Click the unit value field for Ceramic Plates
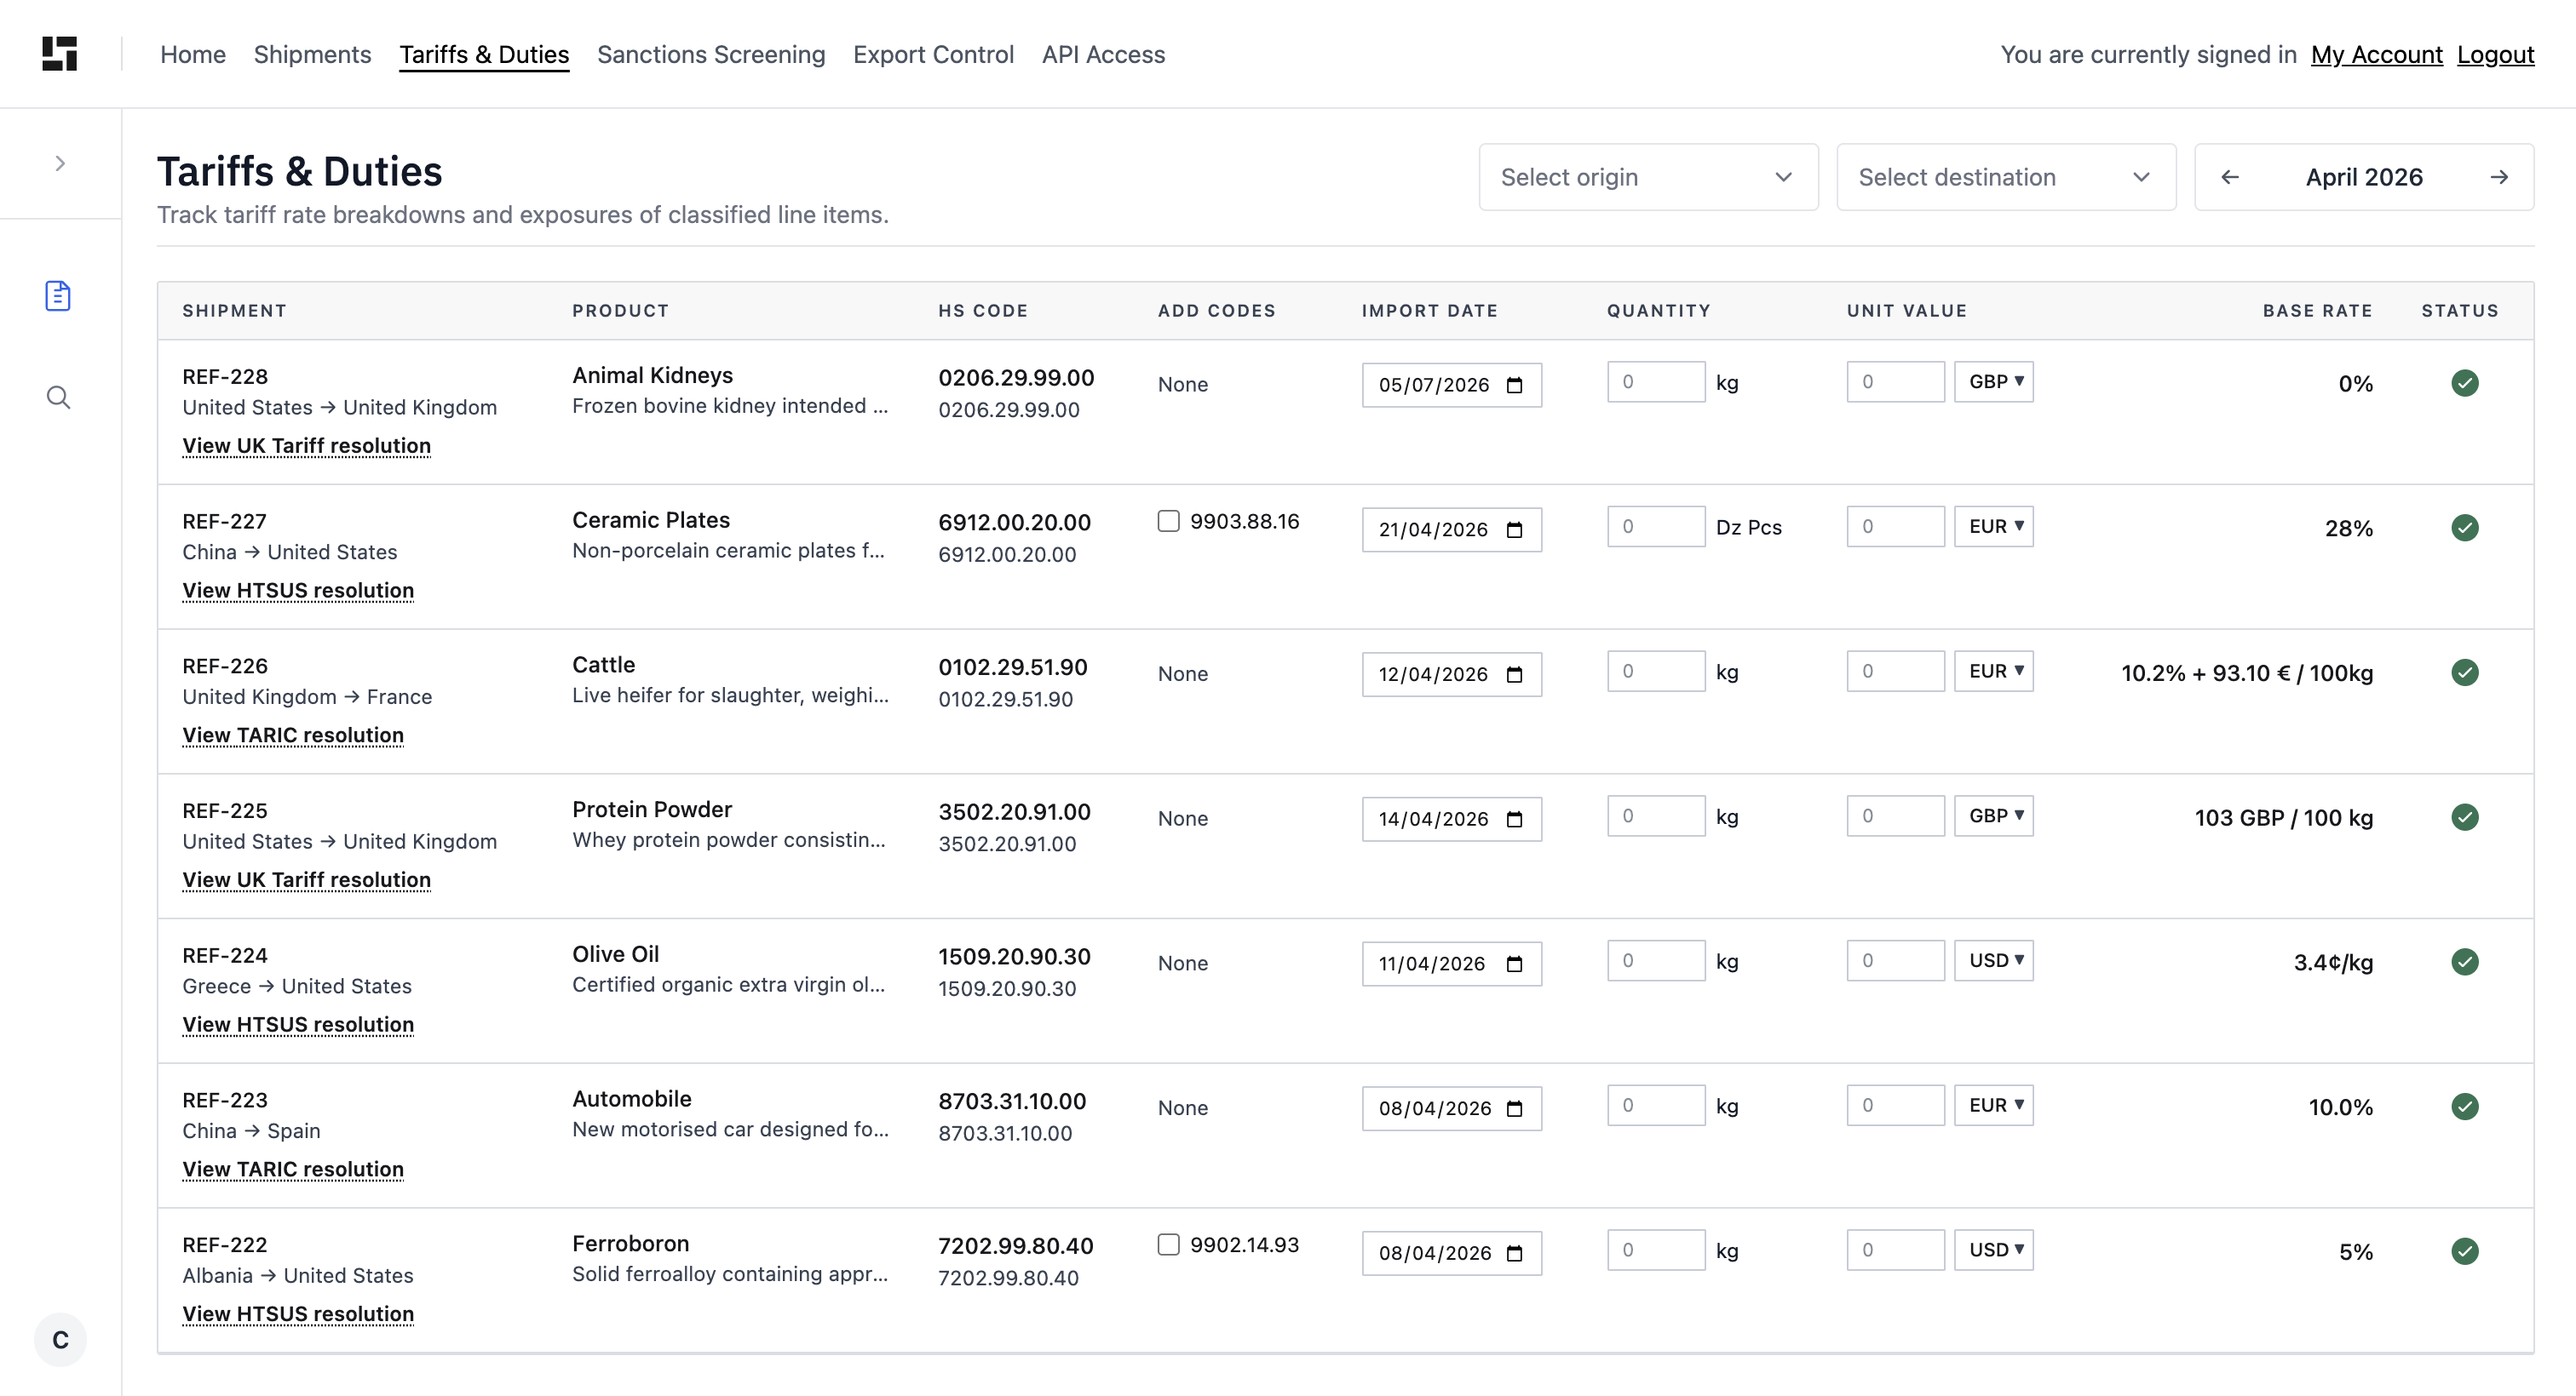Screen dimensions: 2576x1396 1895,527
